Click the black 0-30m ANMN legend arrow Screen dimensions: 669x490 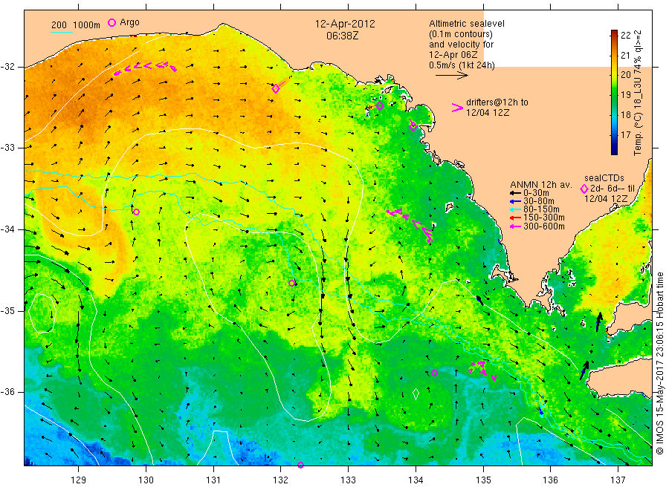pos(515,193)
